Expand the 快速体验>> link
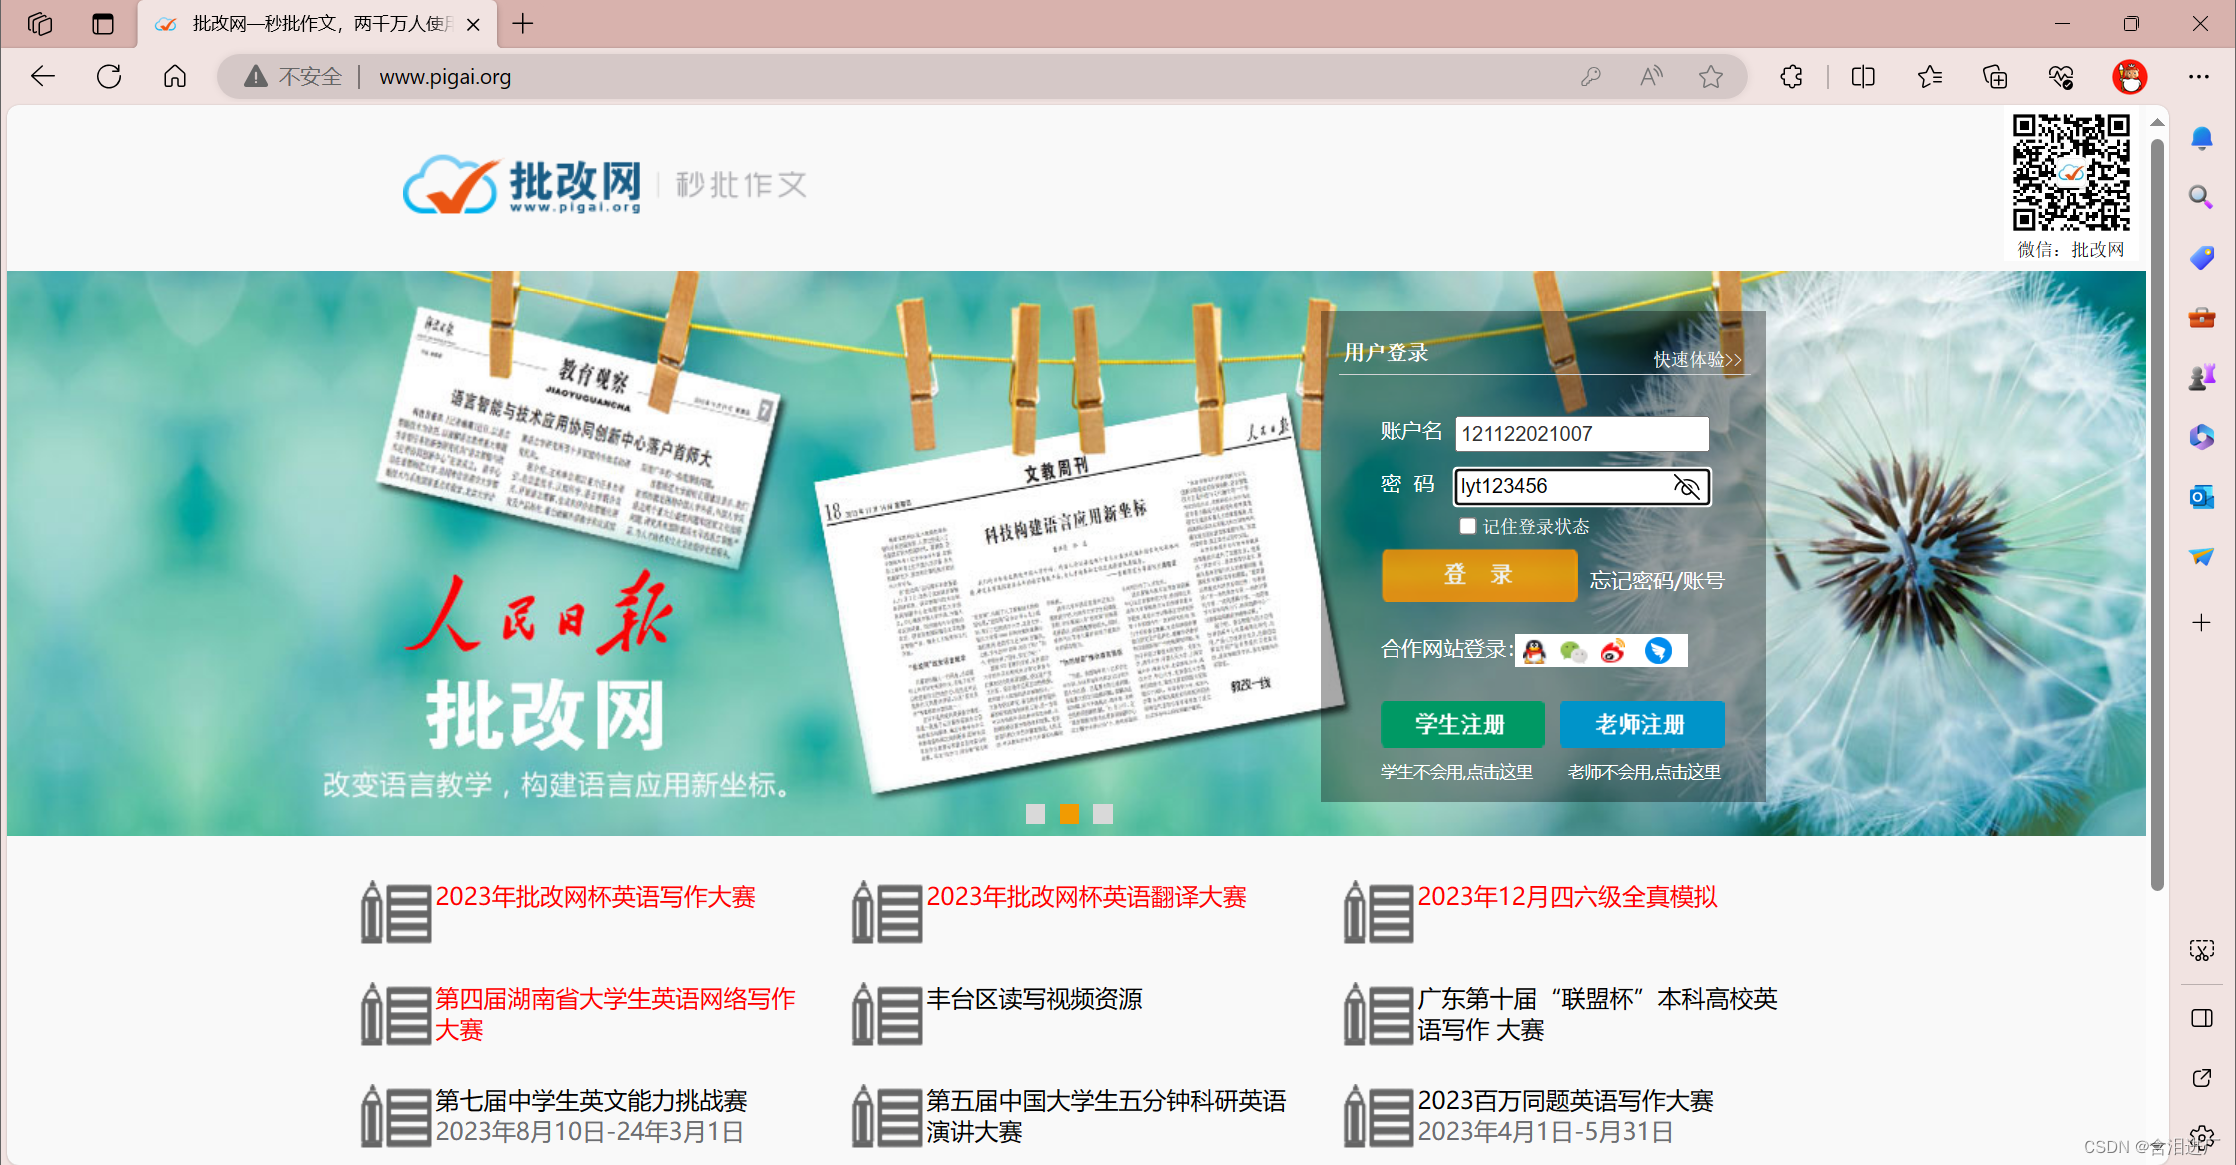Viewport: 2236px width, 1165px height. (x=1697, y=359)
